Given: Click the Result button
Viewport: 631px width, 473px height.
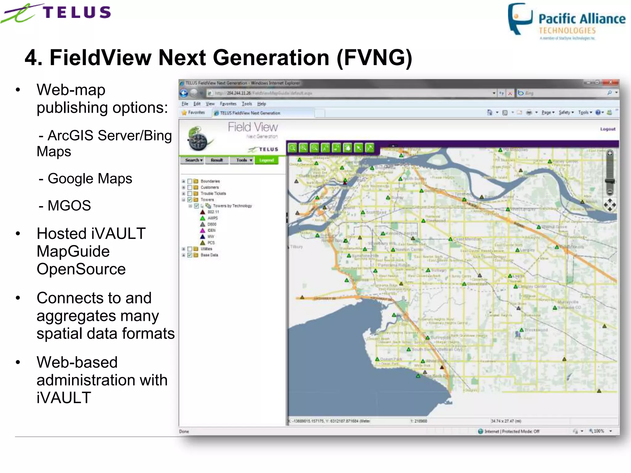Looking at the screenshot, I should pos(217,160).
